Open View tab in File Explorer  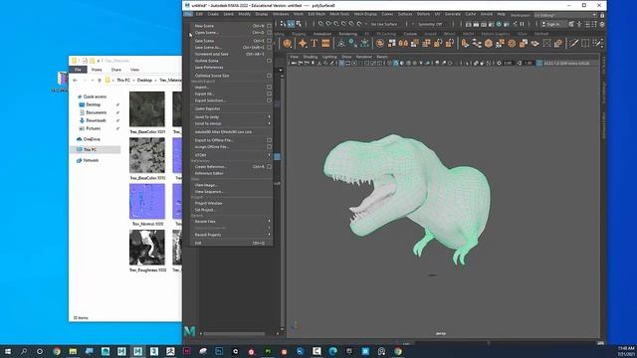coord(134,70)
